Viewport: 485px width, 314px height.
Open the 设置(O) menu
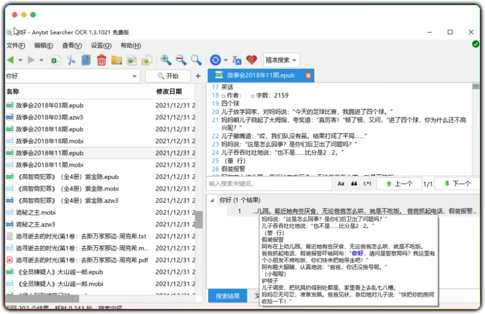point(100,45)
